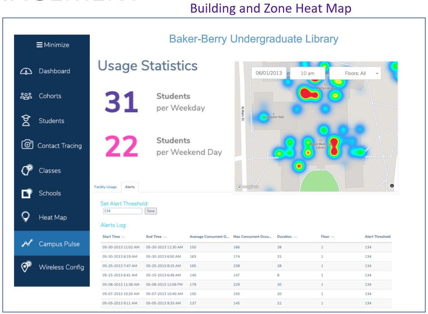Open the 10 am time selector
The image size is (428, 314).
tap(307, 73)
